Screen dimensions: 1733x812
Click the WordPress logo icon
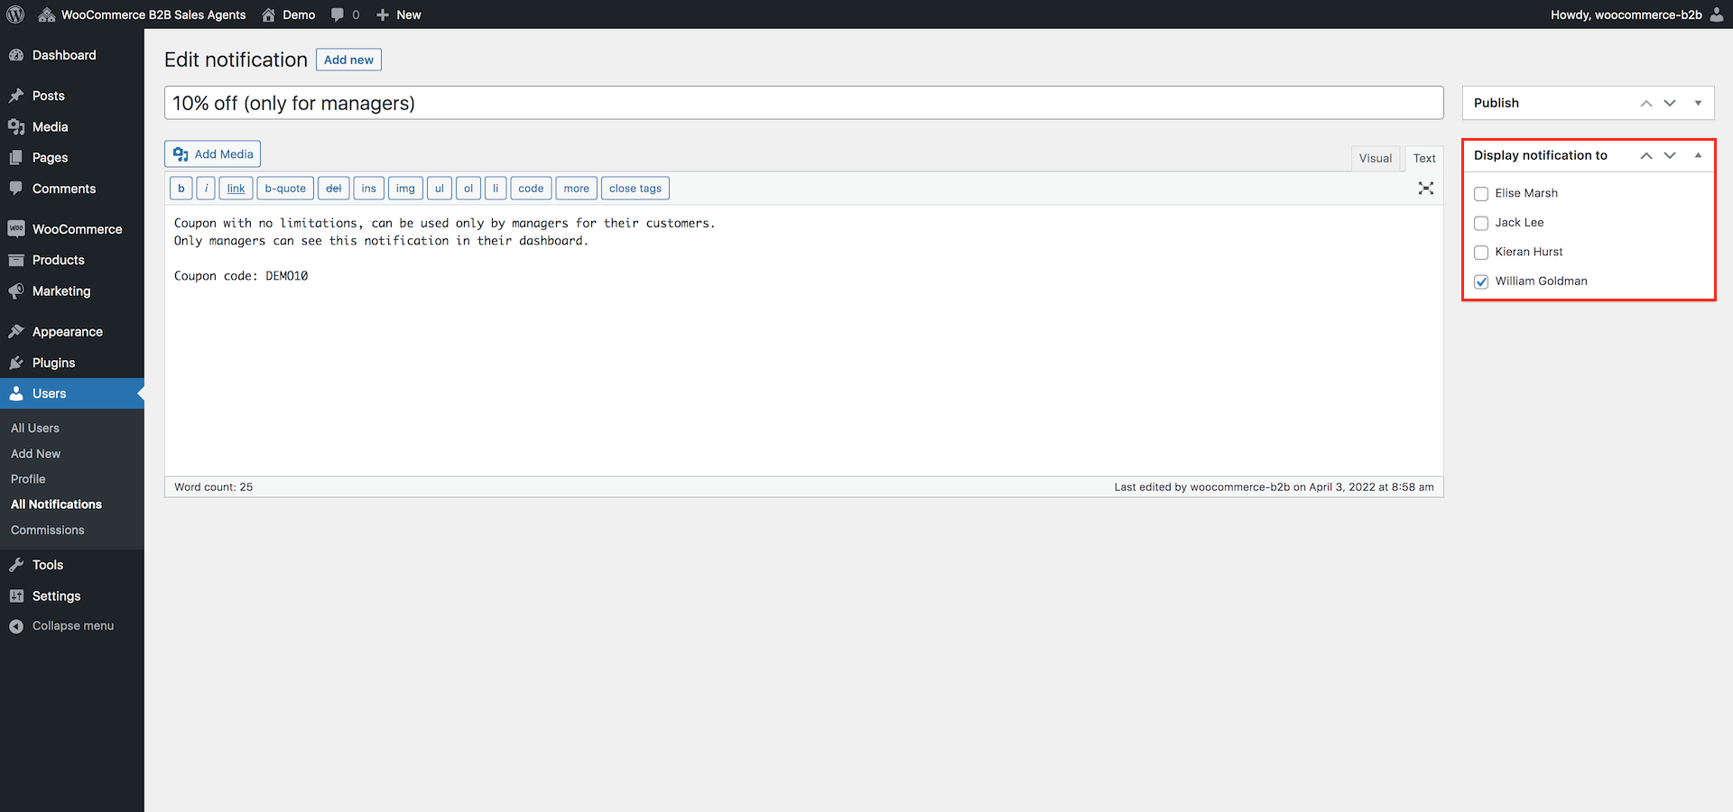point(15,14)
